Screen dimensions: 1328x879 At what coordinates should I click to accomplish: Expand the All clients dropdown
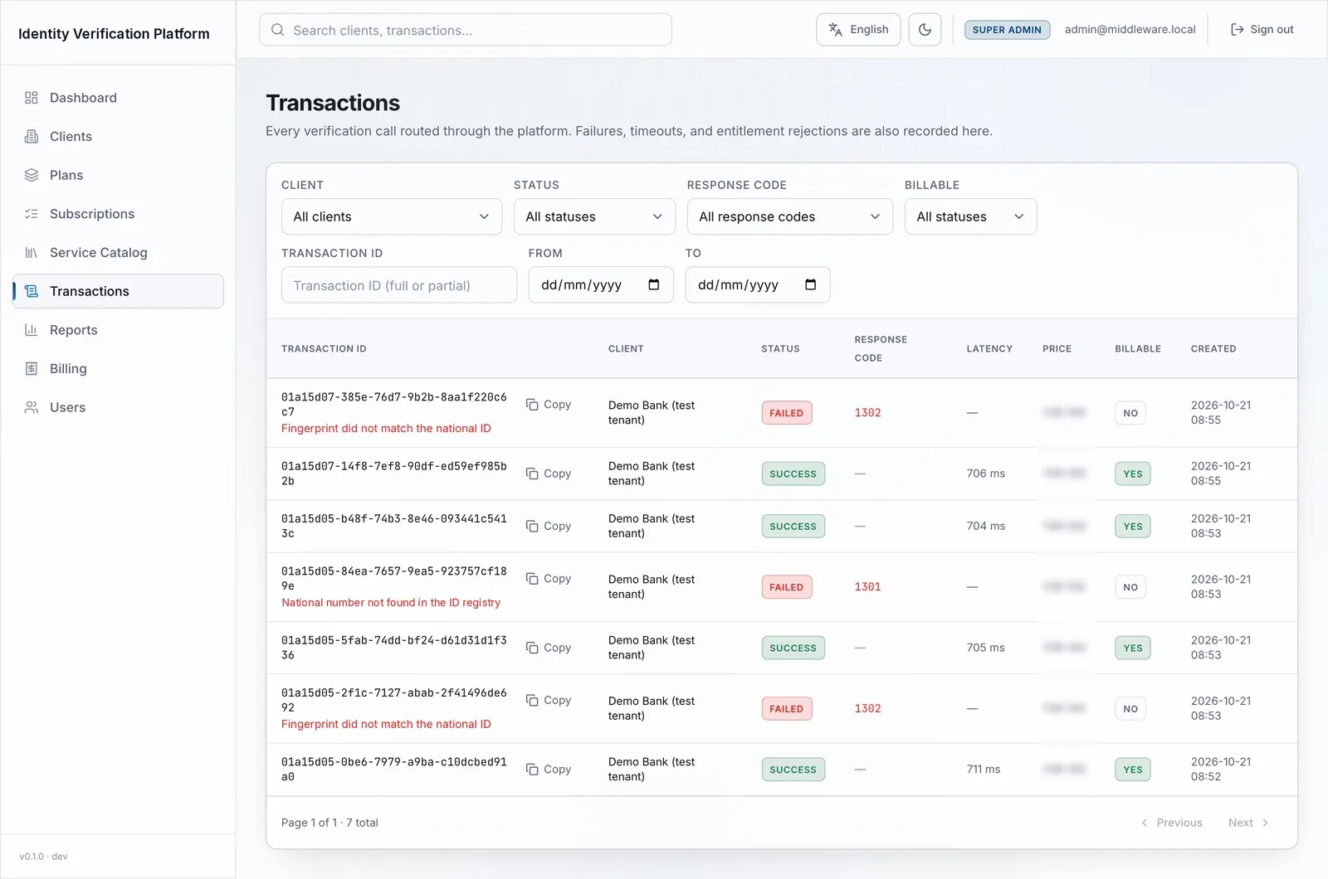pos(392,216)
